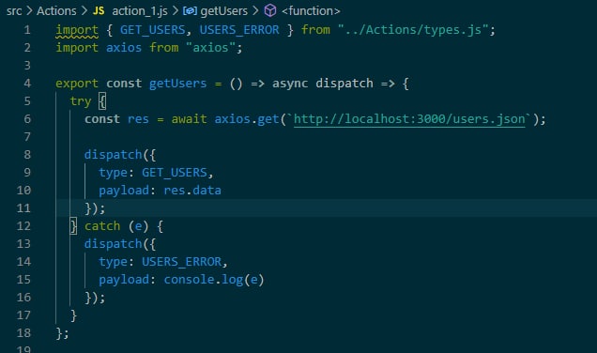Open the http://localhost:3000/users.json link
The image size is (597, 353).
(x=409, y=119)
